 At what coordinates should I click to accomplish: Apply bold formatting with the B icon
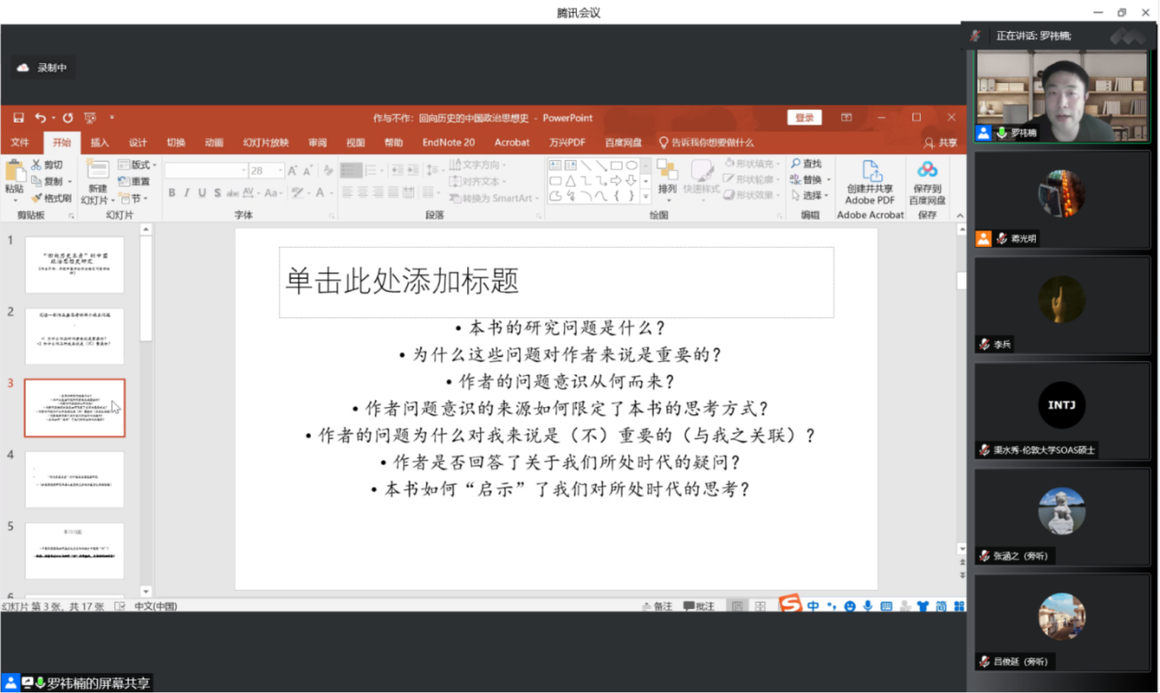(x=173, y=192)
